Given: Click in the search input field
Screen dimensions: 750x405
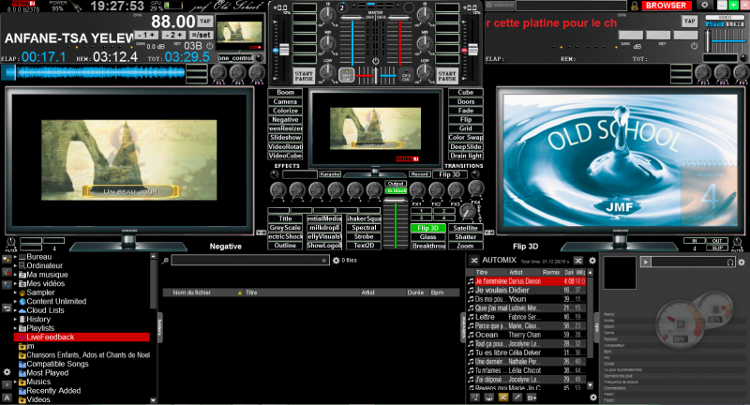Looking at the screenshot, I should [x=250, y=261].
